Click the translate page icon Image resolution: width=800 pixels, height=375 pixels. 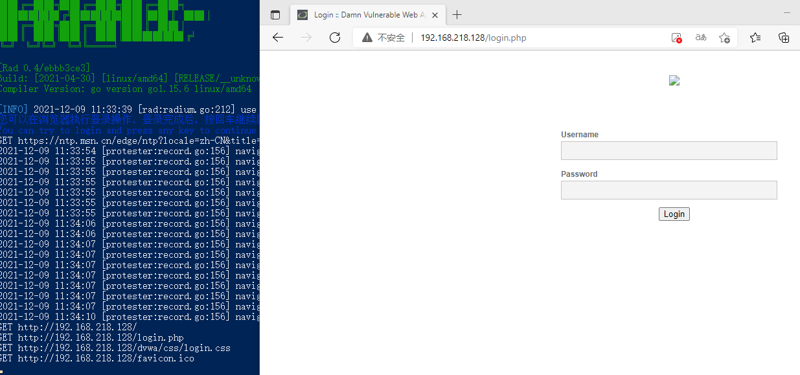pos(700,38)
